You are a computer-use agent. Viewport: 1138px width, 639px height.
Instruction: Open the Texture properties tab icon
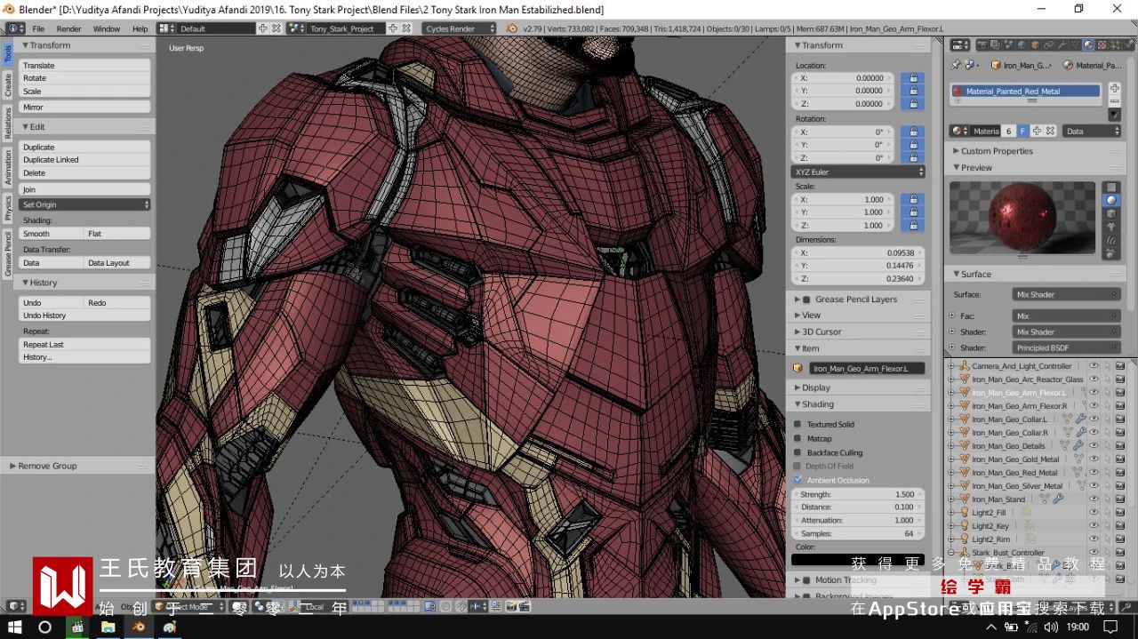pos(1101,45)
